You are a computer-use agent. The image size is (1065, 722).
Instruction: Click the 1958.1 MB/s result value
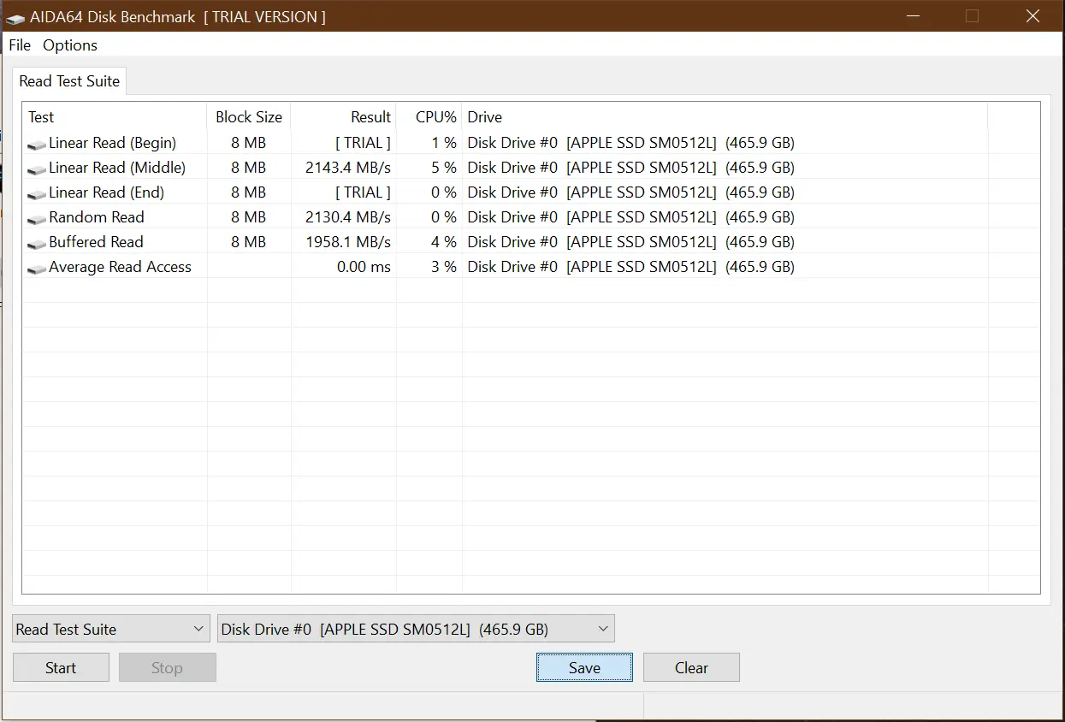tap(348, 242)
